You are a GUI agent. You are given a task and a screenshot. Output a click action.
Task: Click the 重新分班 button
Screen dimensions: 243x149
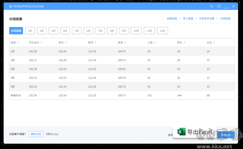36,134
